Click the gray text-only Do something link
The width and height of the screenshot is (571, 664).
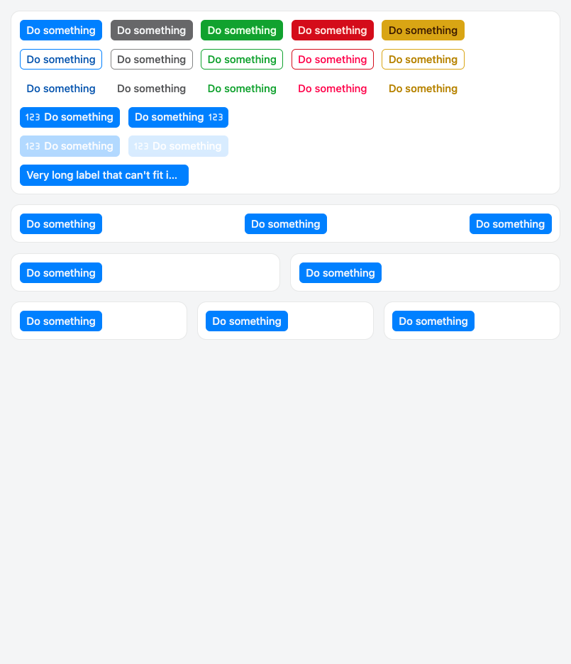(x=151, y=89)
